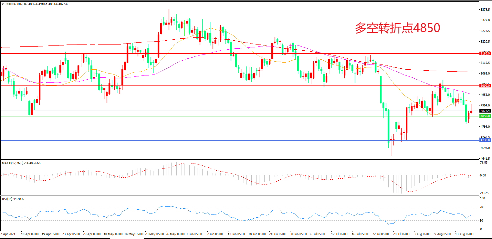
Task: Click the current price tag 4877.4
Action: (x=485, y=111)
